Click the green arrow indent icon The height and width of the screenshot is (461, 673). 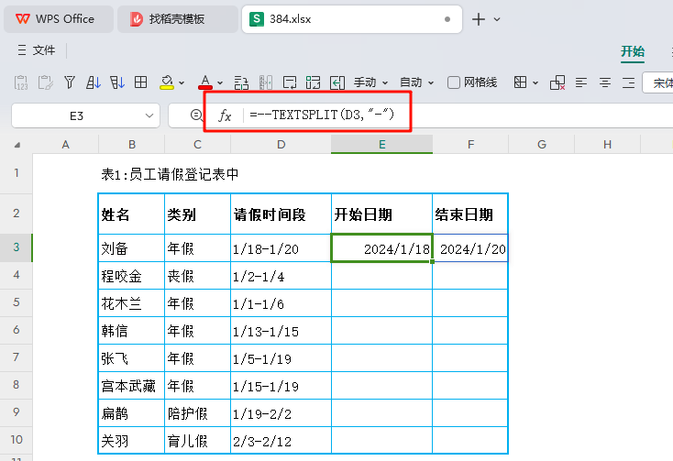(336, 82)
